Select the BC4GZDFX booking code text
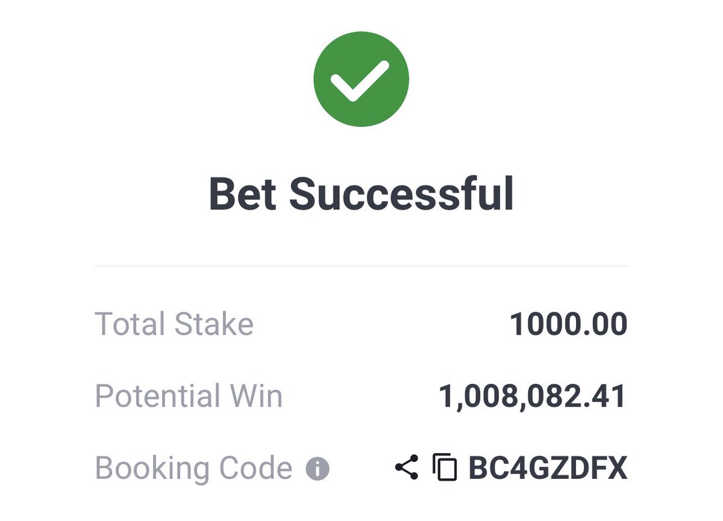 tap(548, 468)
